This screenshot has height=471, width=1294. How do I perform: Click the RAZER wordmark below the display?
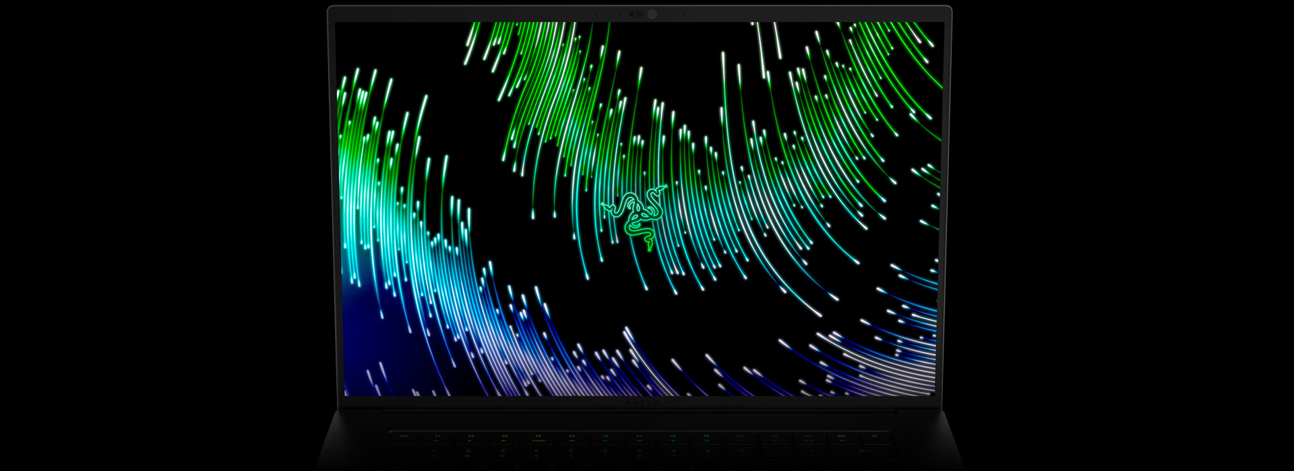(x=641, y=403)
